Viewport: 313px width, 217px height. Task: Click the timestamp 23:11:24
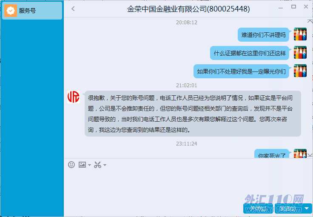tap(186, 144)
